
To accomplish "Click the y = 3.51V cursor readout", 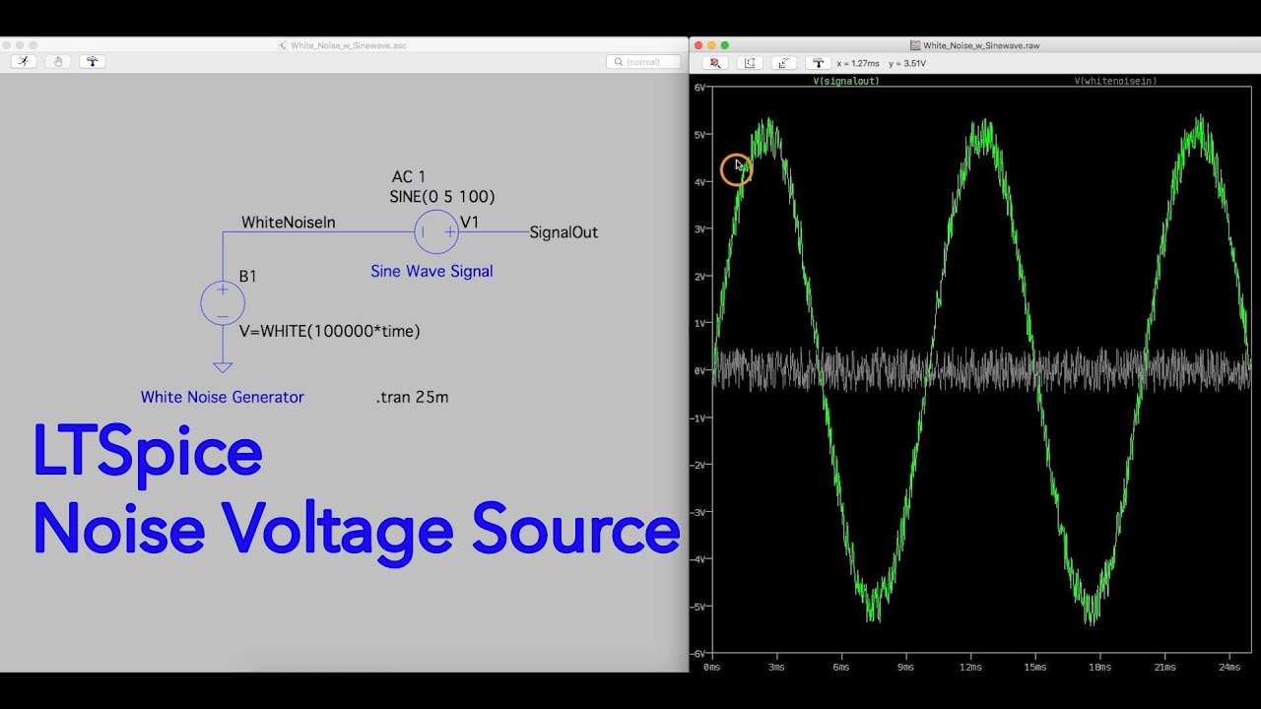I will point(907,63).
